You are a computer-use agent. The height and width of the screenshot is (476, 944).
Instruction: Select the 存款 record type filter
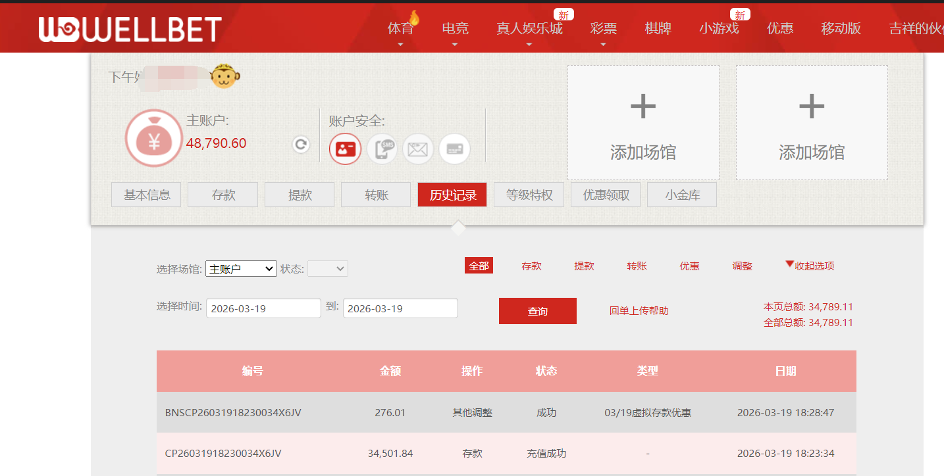pyautogui.click(x=531, y=266)
